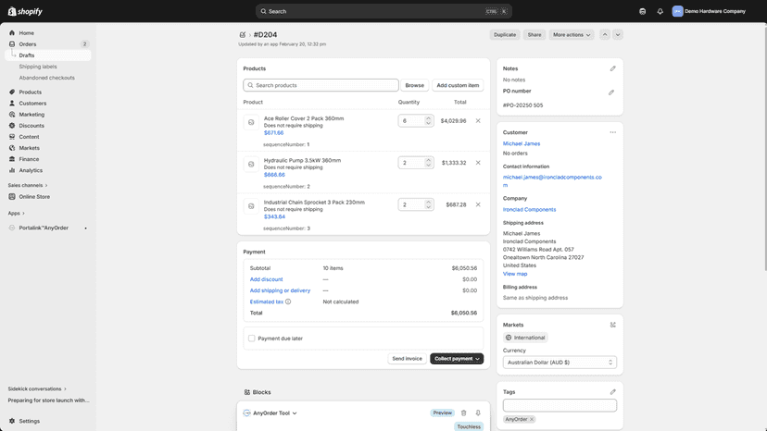
Task: Open Michael James customer link
Action: [522, 143]
